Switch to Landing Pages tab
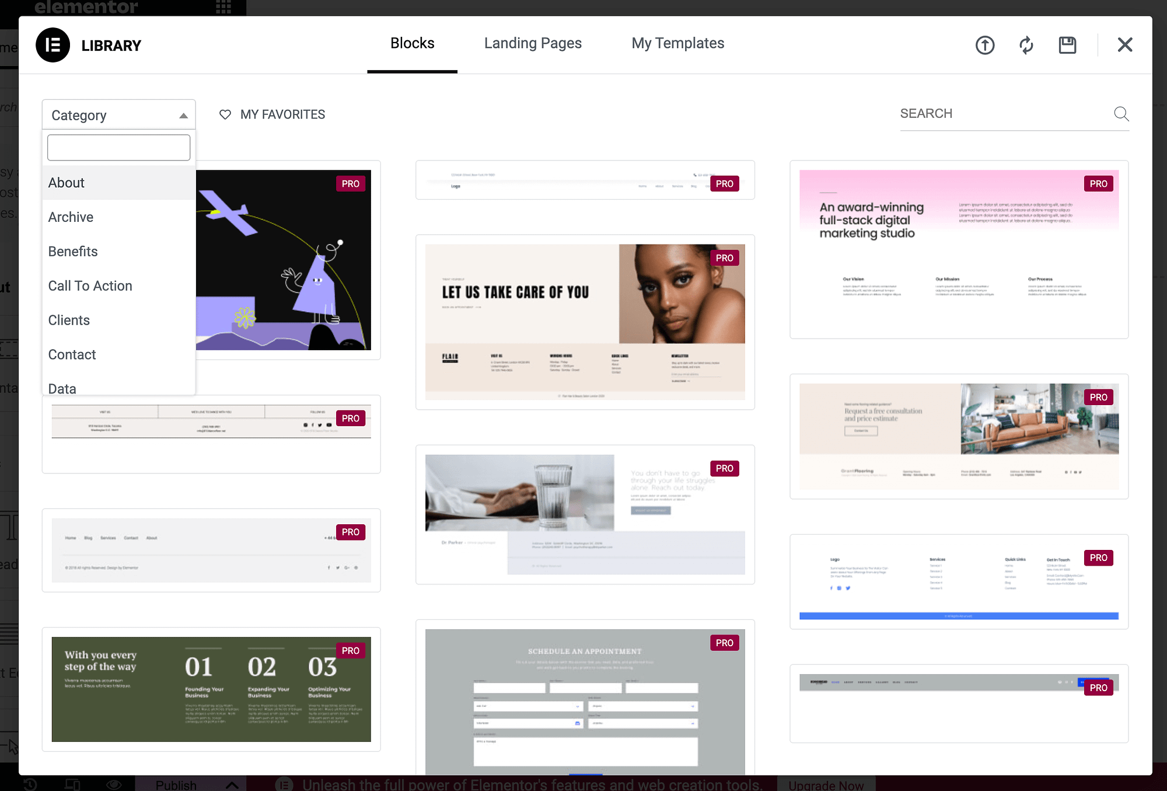The image size is (1167, 791). tap(534, 43)
